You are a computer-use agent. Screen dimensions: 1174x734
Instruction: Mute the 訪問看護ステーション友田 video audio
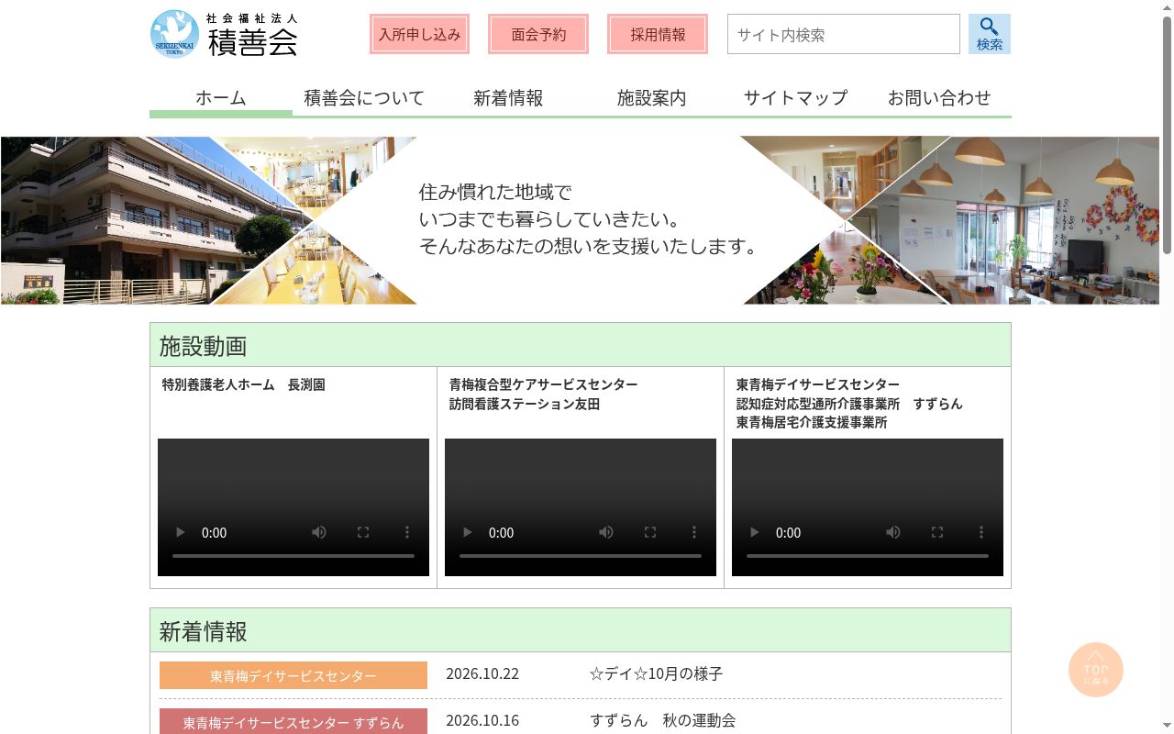606,532
